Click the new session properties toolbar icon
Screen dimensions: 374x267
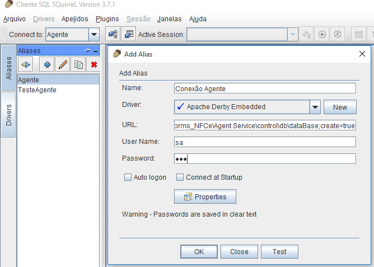129,34
